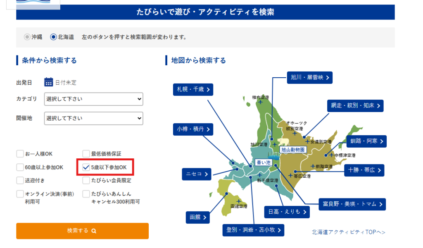Select the 十勝・帯広 area button
The image size is (423, 248).
(364, 170)
